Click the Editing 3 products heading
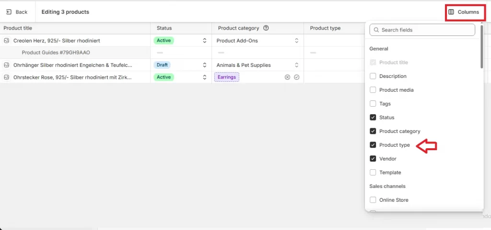Screen dimensions: 491x230 pyautogui.click(x=65, y=12)
